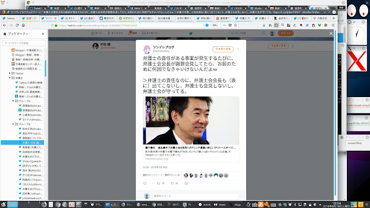Focus the bookmark search field
Image resolution: width=370 pixels, height=208 pixels.
click(x=24, y=43)
